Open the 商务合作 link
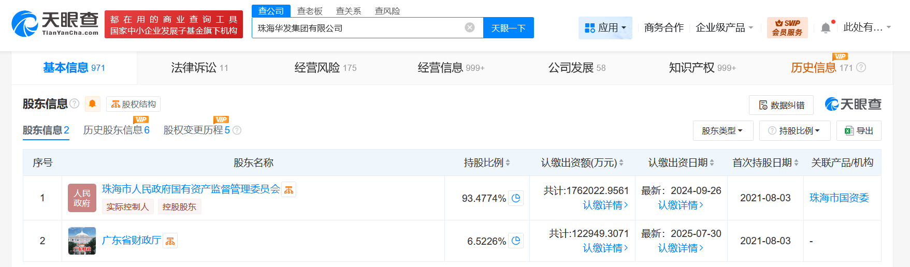The width and height of the screenshot is (910, 267). click(664, 27)
